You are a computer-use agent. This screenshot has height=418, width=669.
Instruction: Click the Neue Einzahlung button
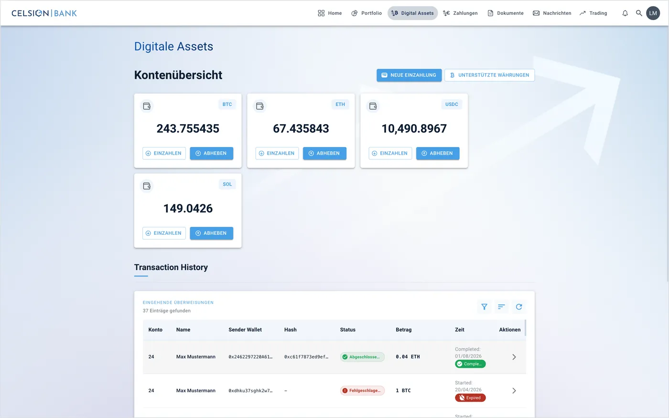409,75
